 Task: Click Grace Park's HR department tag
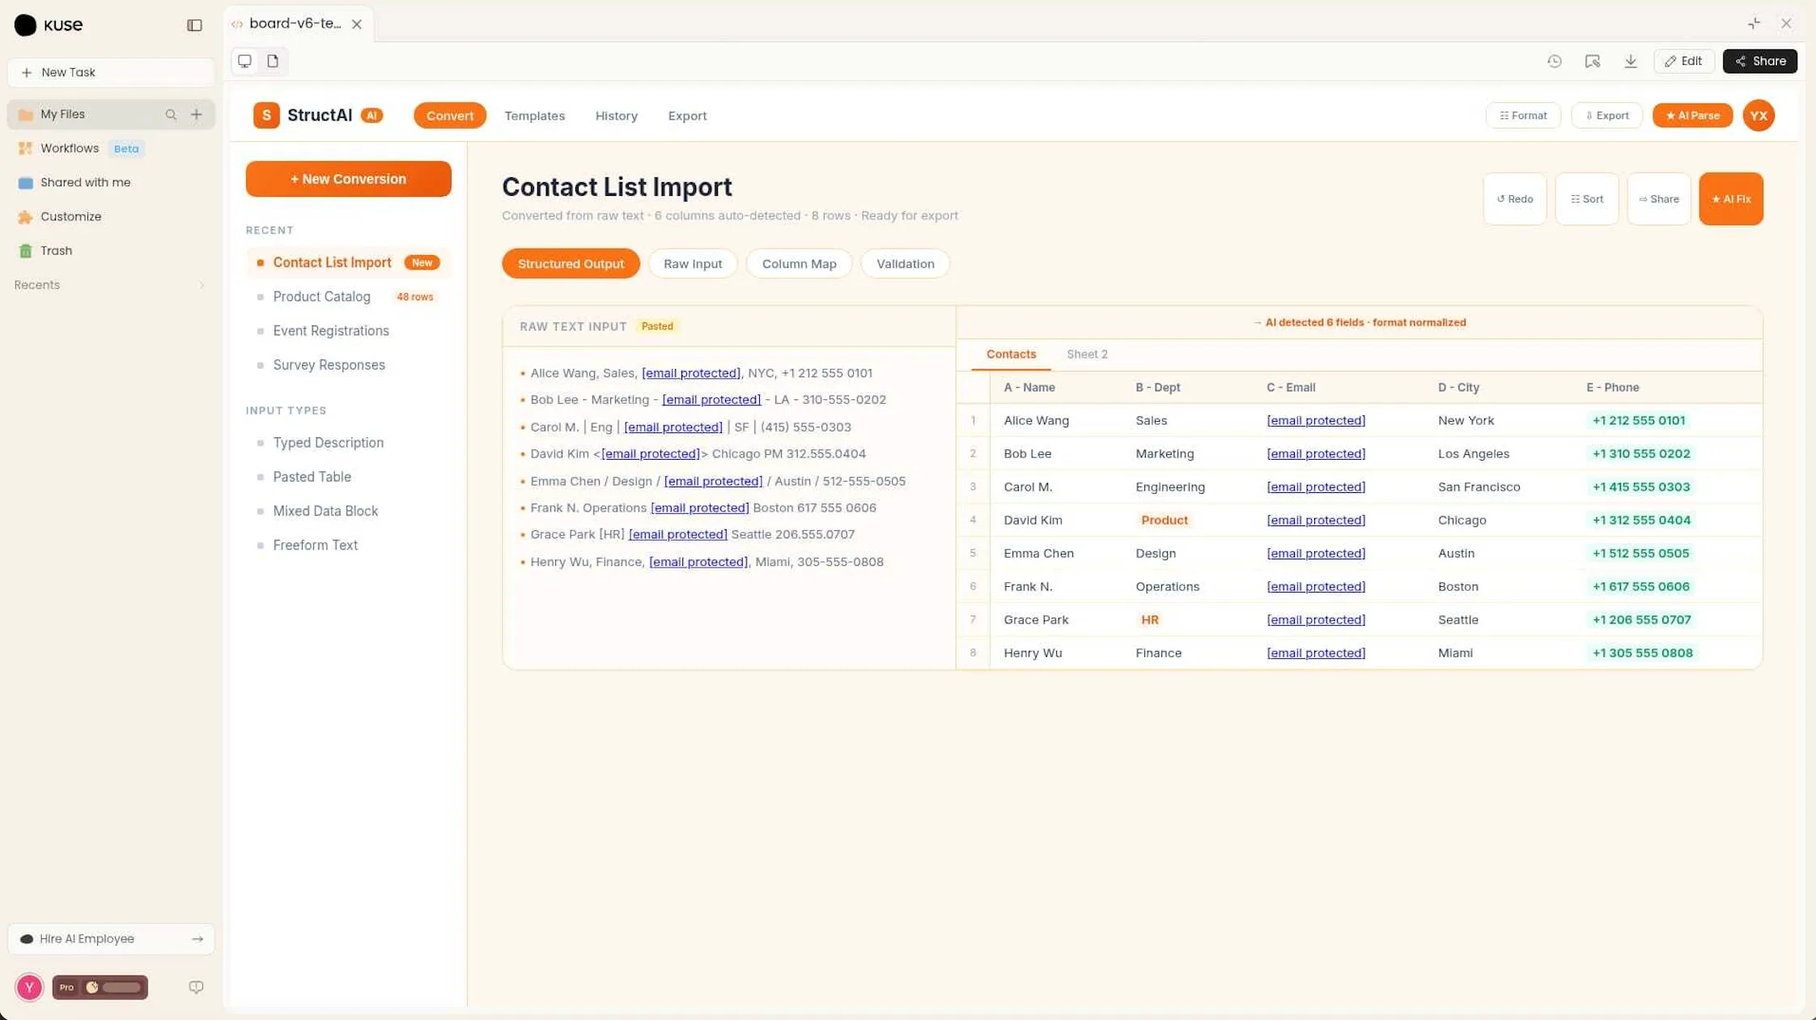[x=1149, y=619]
